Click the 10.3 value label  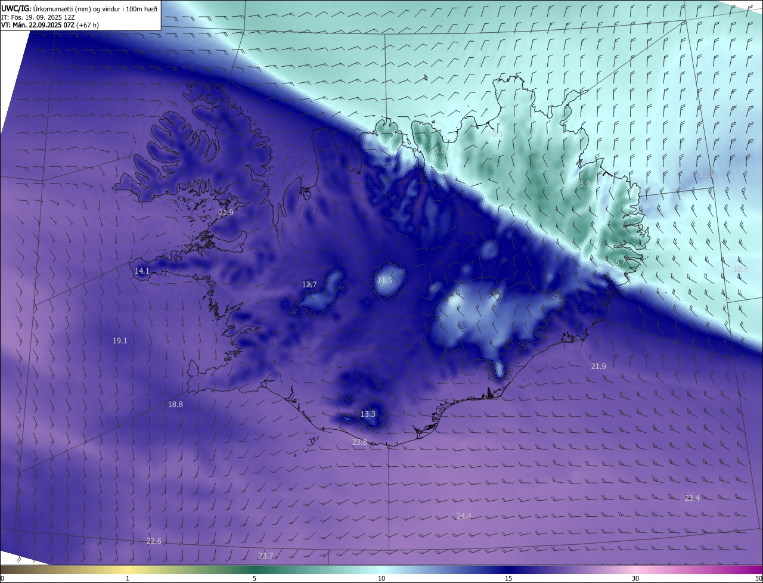tap(495, 134)
